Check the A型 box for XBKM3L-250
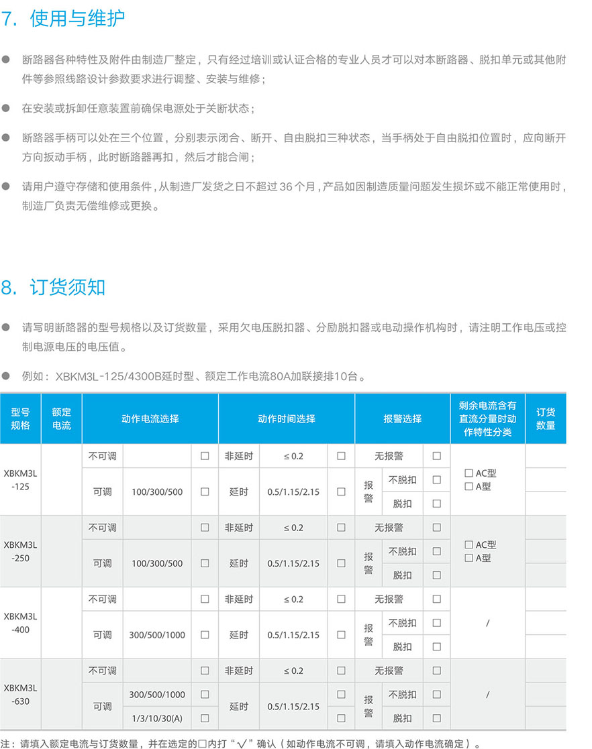This screenshot has width=592, height=749. (468, 558)
